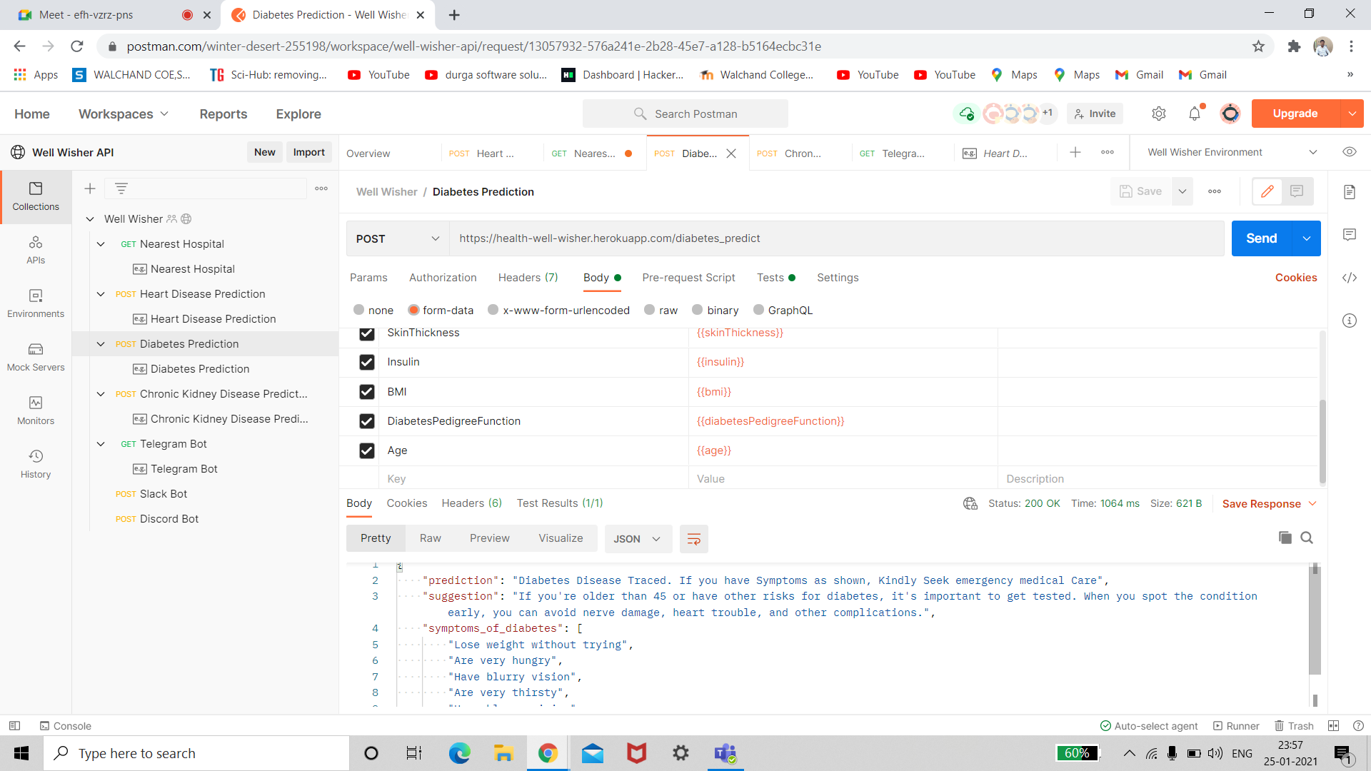Screen dimensions: 1371x771
Task: Uncheck the Insulin parameter checkbox
Action: pyautogui.click(x=367, y=362)
